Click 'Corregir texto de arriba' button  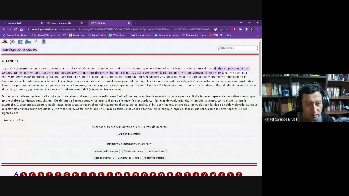click(x=106, y=151)
